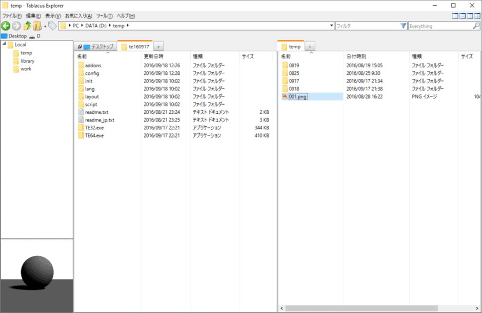Switch to single pane layout icon

coord(455,16)
